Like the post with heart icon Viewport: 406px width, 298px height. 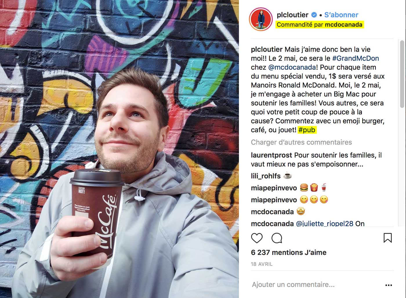tap(257, 238)
